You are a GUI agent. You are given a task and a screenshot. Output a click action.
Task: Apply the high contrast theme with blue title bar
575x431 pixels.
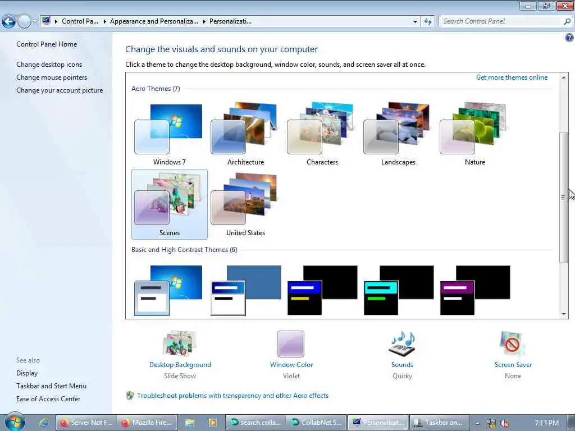point(322,290)
